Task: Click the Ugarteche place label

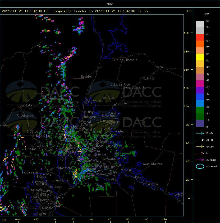Action: [65, 168]
